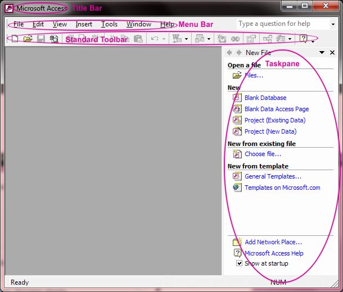Screen dimensions: 343x292
Task: Uncheck the Show at startup checkbox
Action: coord(240,263)
